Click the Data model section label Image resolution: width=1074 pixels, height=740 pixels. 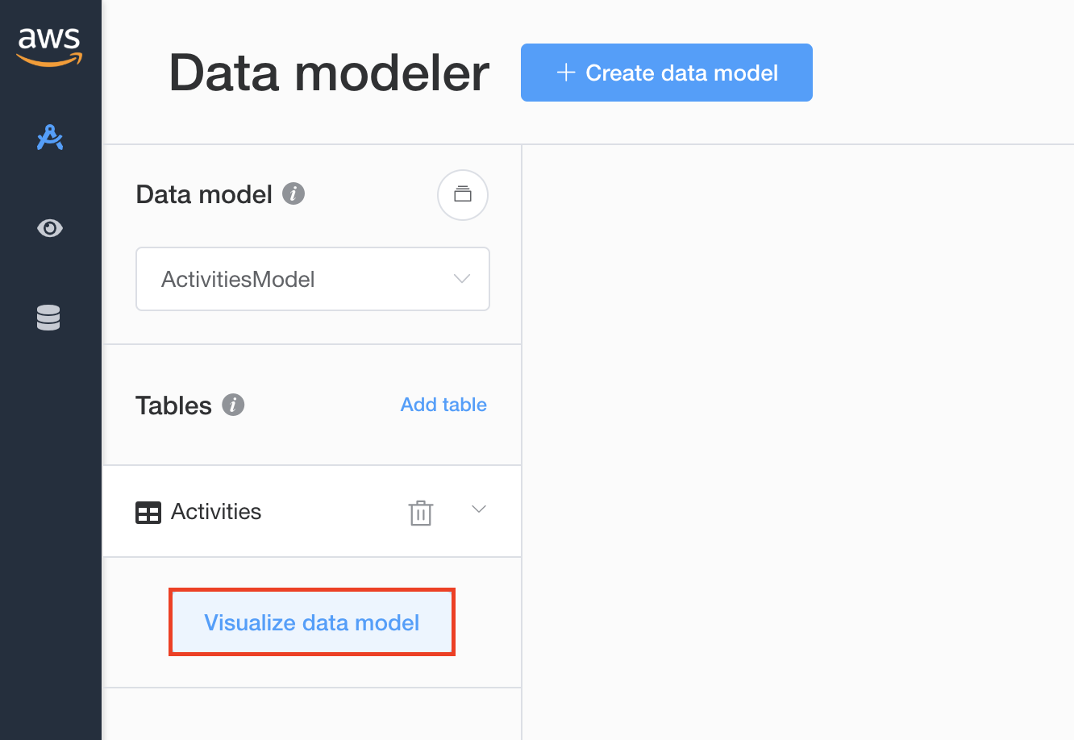[x=204, y=194]
